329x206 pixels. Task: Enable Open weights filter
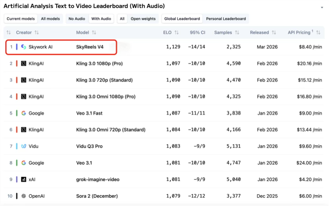pos(143,19)
